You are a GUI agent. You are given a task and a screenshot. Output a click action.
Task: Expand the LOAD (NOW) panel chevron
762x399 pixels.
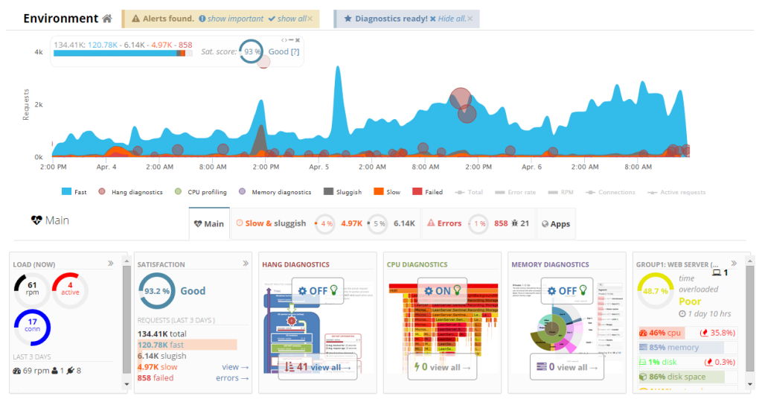click(x=111, y=264)
